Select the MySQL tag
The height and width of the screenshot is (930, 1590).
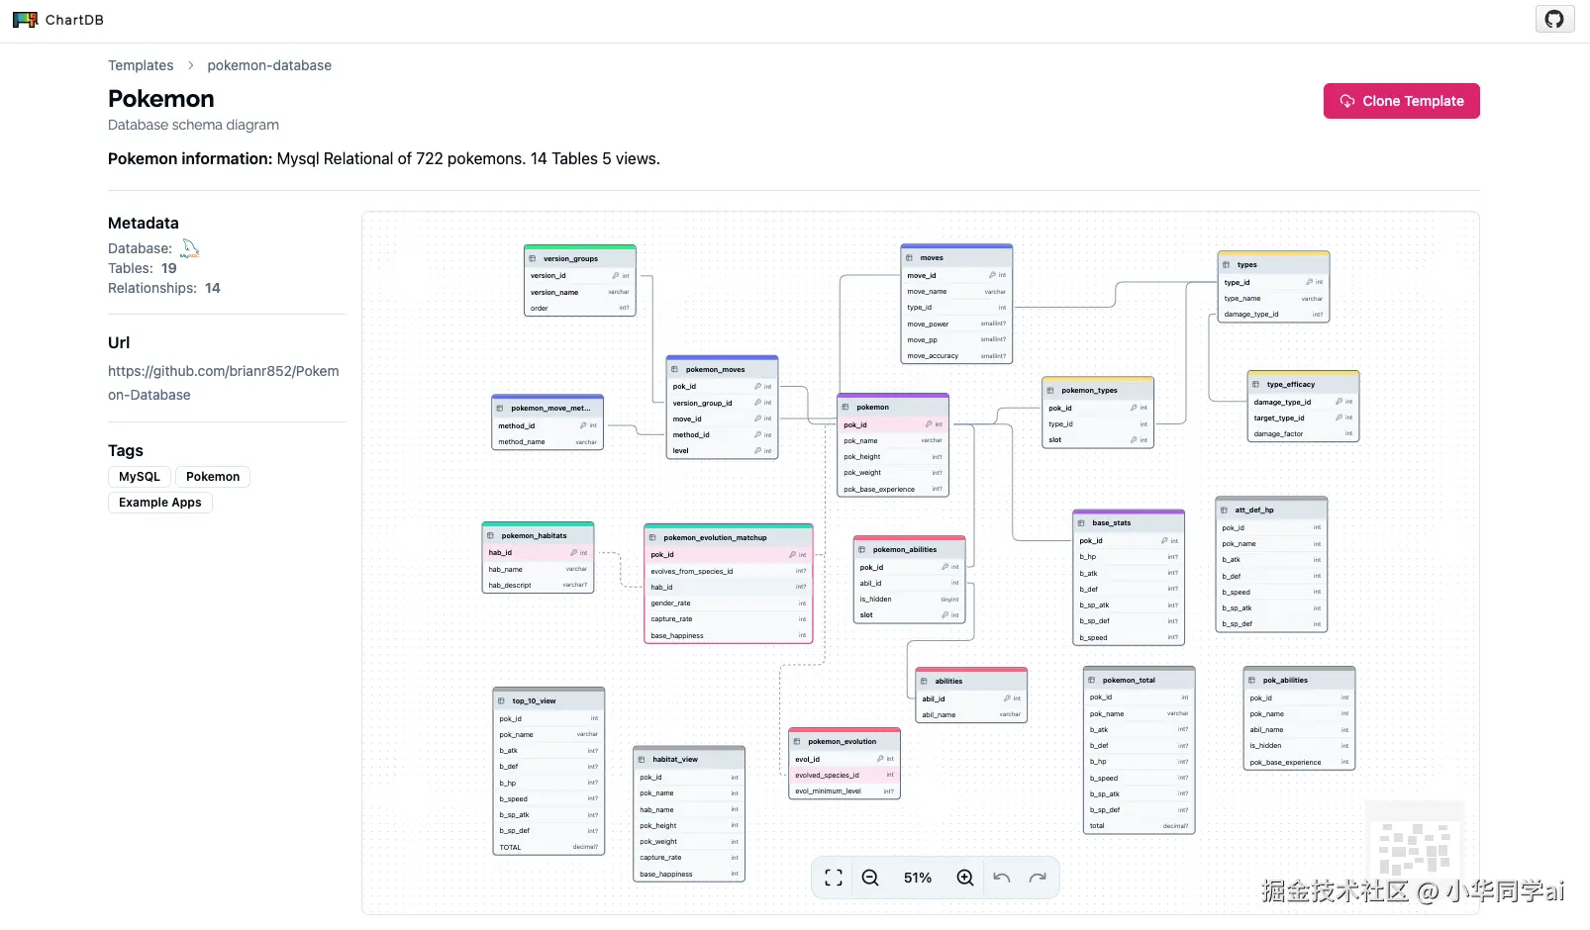pyautogui.click(x=140, y=477)
